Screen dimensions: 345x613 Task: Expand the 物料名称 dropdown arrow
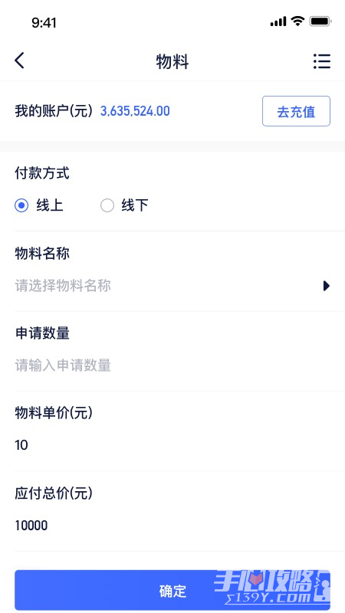click(x=327, y=286)
